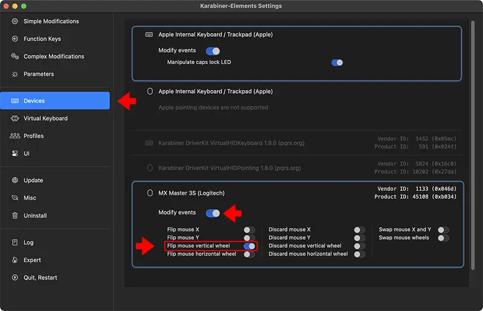Disable Flip mouse vertical wheel switch
Viewport: 483px width, 311px height.
point(249,246)
